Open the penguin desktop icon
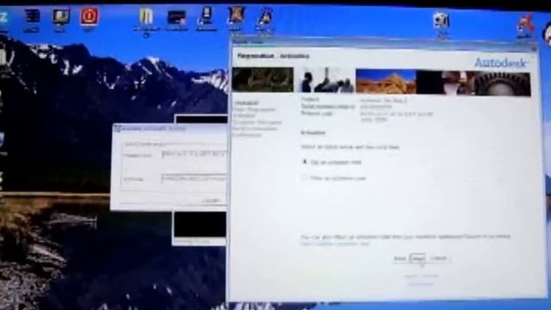The height and width of the screenshot is (310, 551). 265,17
